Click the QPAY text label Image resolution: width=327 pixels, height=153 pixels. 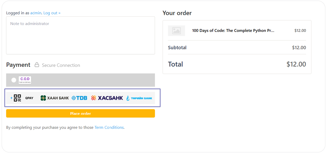point(29,98)
